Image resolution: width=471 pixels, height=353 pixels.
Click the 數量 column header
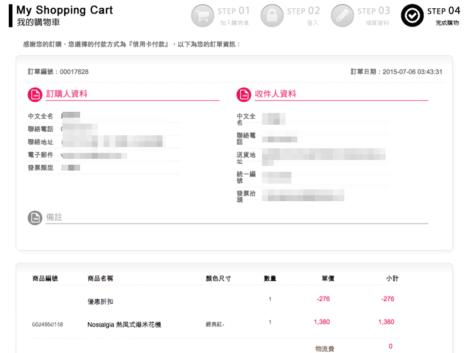(270, 278)
